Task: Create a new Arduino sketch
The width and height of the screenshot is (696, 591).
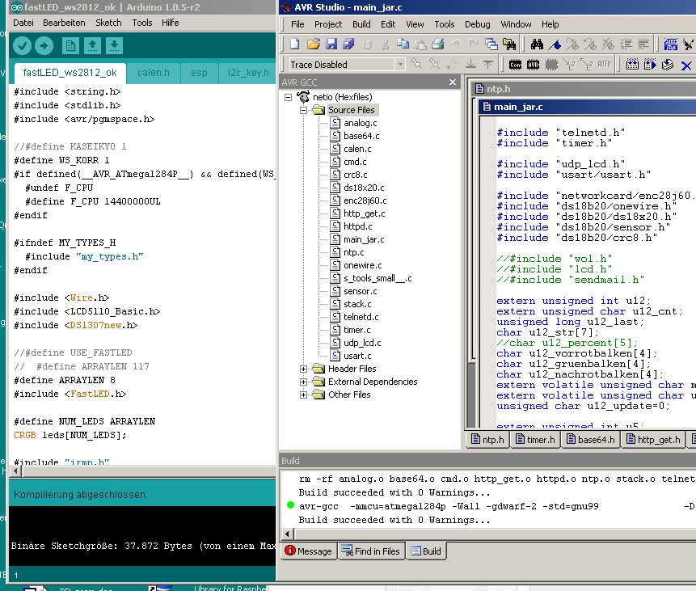Action: (70, 46)
